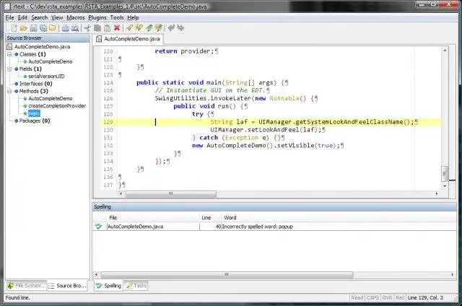This screenshot has width=462, height=306.
Task: Select serialVersionUID field in tree
Action: click(x=46, y=76)
